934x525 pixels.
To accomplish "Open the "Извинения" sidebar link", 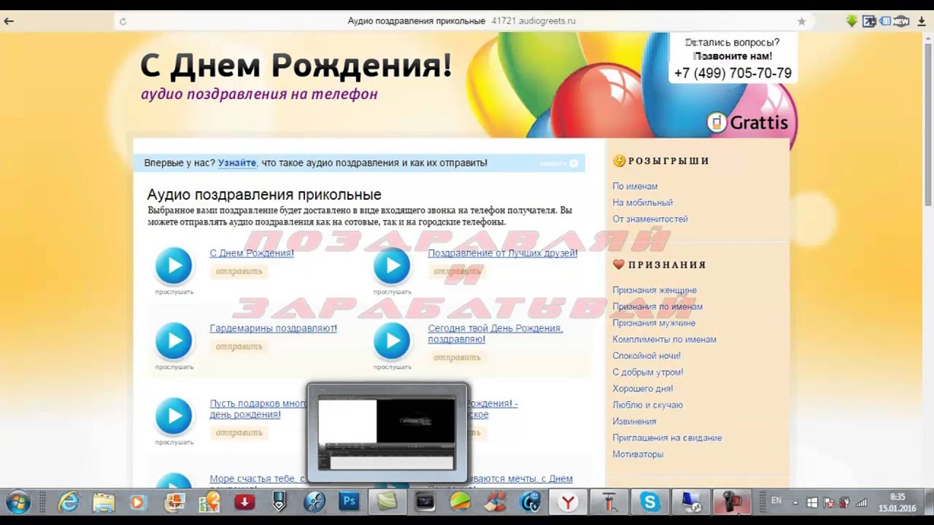I will [634, 421].
